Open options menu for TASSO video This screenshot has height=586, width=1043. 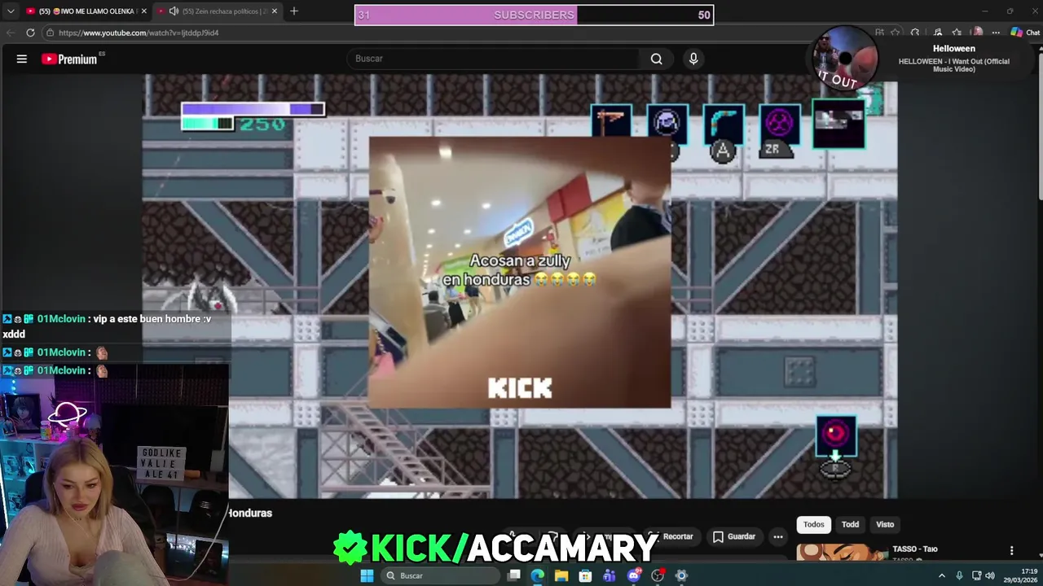(x=1011, y=551)
